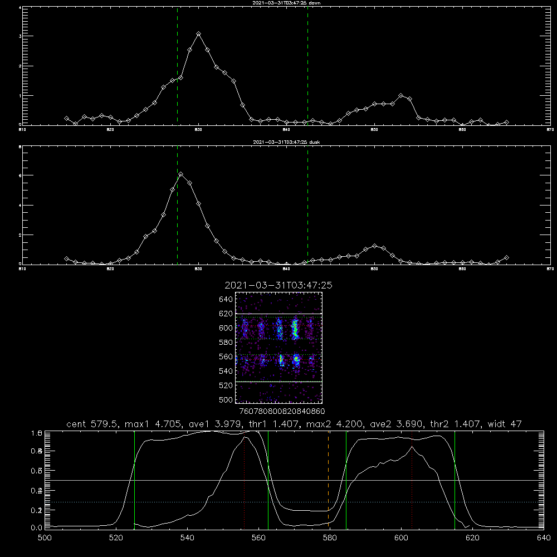Click the x-axis label 580 on bottom plot
Image resolution: width=557 pixels, height=557 pixels.
(330, 538)
